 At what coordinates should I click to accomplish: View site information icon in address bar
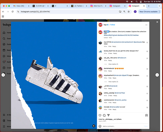[18, 12]
